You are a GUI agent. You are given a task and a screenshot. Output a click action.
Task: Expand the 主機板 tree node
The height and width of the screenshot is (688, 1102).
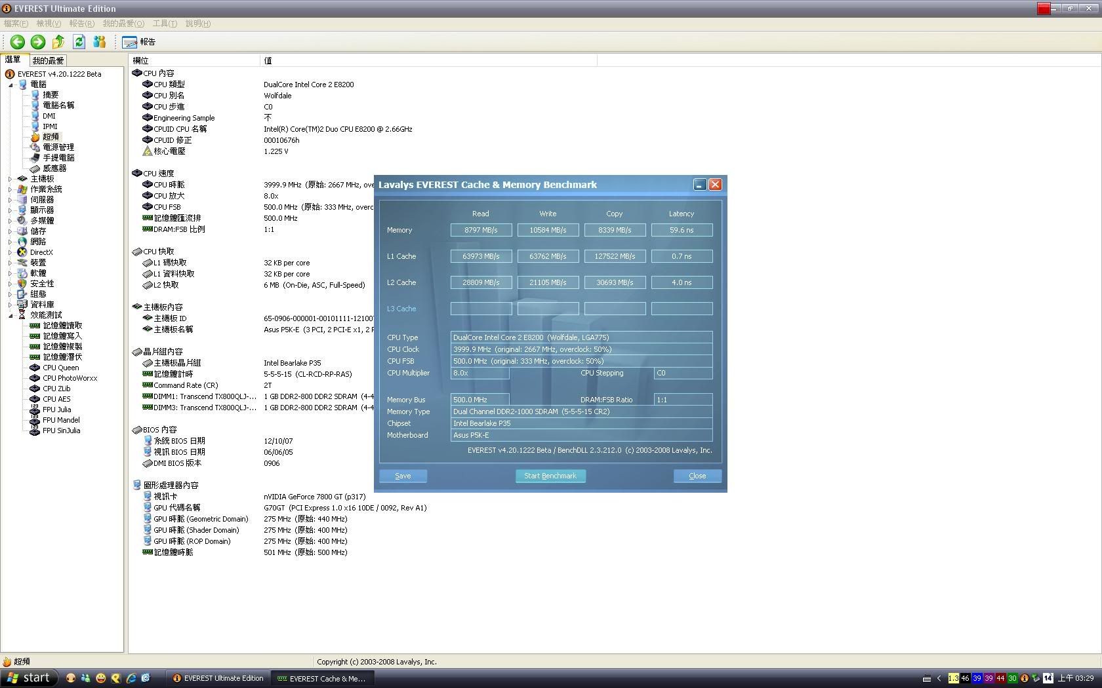10,179
